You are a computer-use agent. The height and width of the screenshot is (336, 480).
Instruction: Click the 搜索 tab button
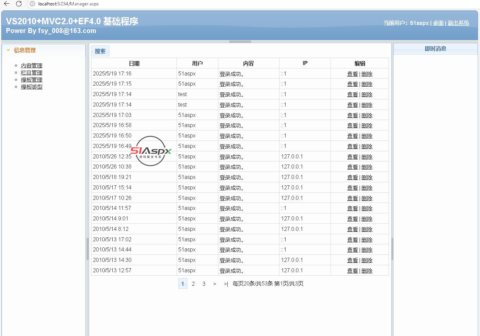[100, 51]
